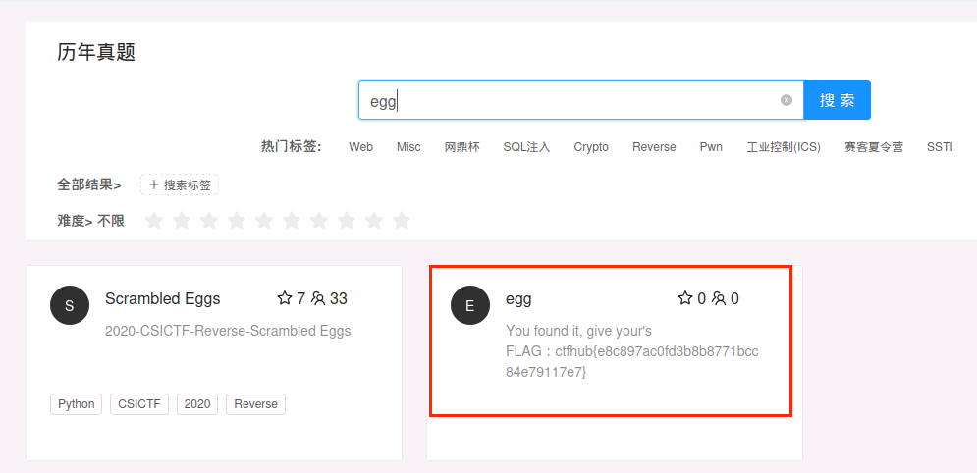The image size is (977, 473).
Task: Focus the search field containing egg
Action: [580, 100]
